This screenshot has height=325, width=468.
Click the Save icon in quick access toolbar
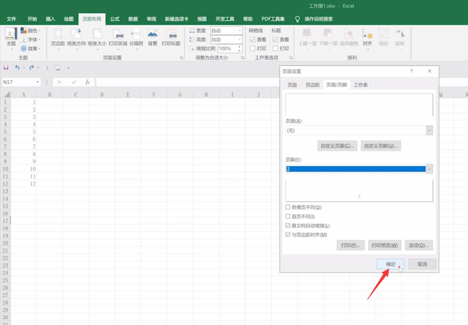pos(6,68)
